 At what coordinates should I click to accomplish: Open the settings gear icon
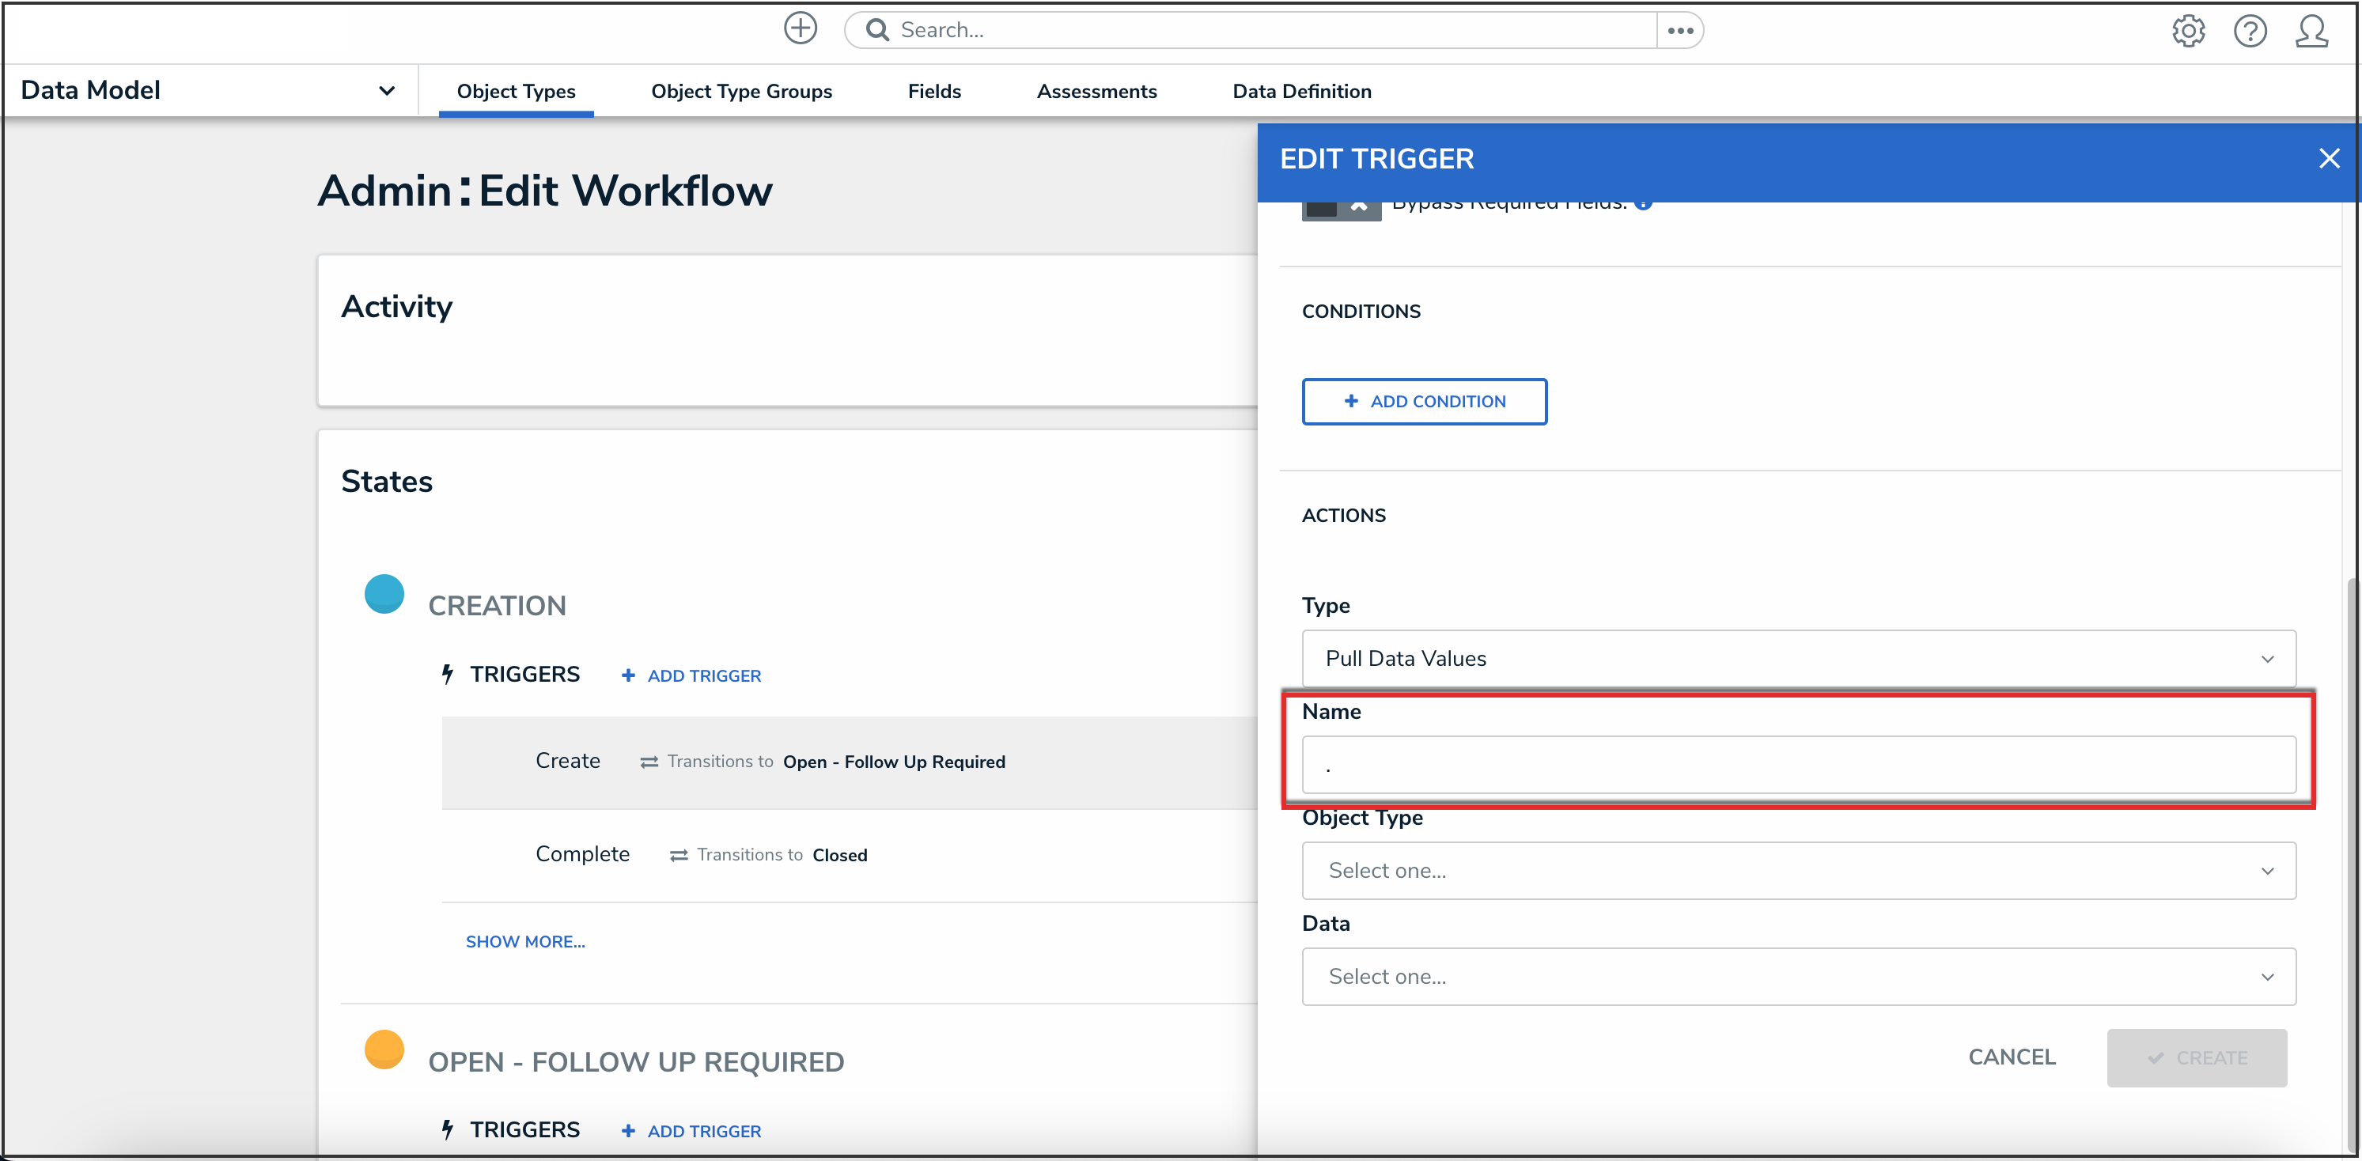click(x=2188, y=30)
